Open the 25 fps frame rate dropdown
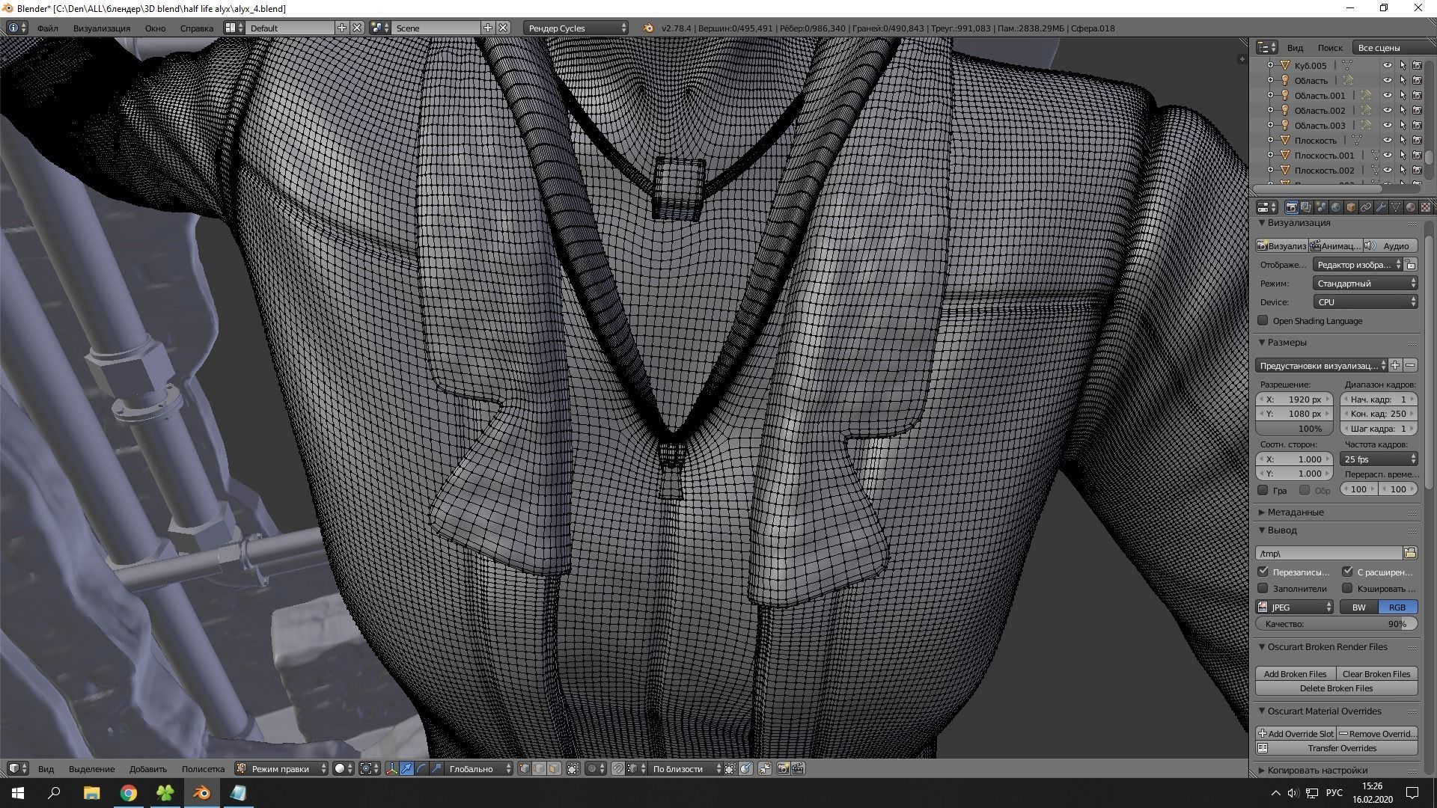Viewport: 1437px width, 808px height. pyautogui.click(x=1379, y=459)
